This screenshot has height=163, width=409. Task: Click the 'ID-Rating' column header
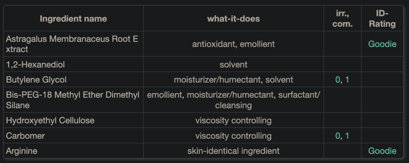(382, 19)
